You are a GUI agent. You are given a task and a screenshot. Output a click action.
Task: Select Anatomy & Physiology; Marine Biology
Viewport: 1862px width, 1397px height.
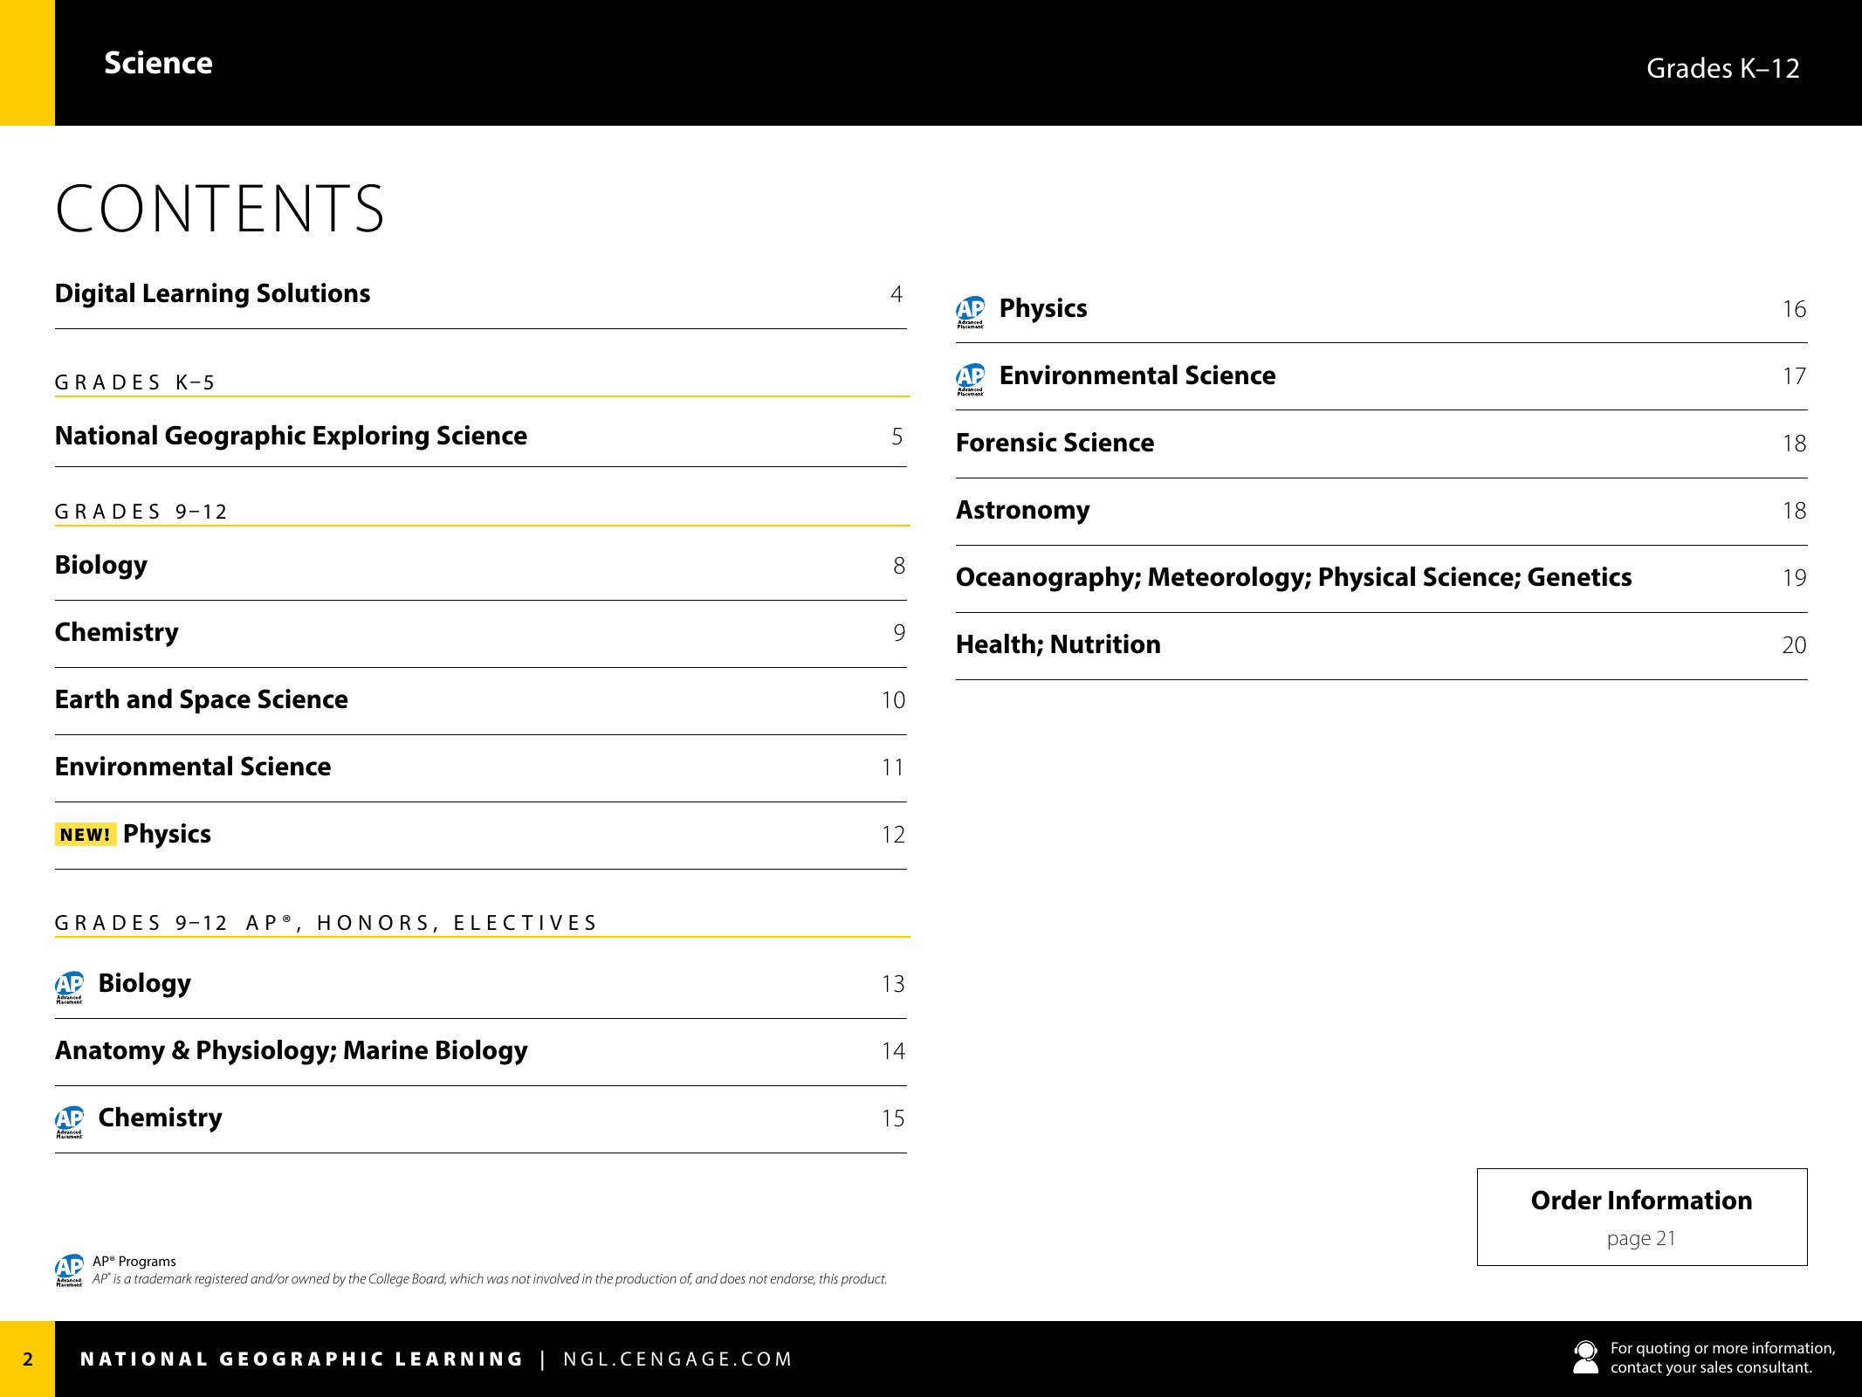pyautogui.click(x=291, y=1050)
